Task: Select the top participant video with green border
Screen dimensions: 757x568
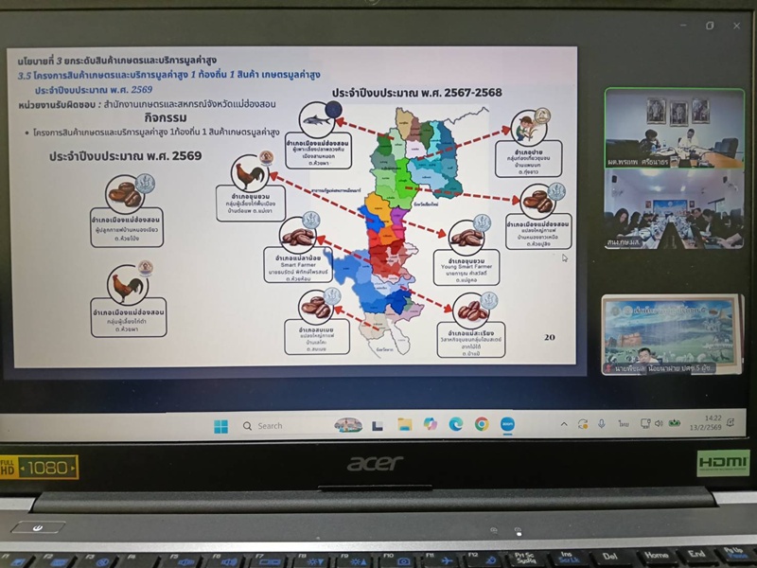Action: 674,129
